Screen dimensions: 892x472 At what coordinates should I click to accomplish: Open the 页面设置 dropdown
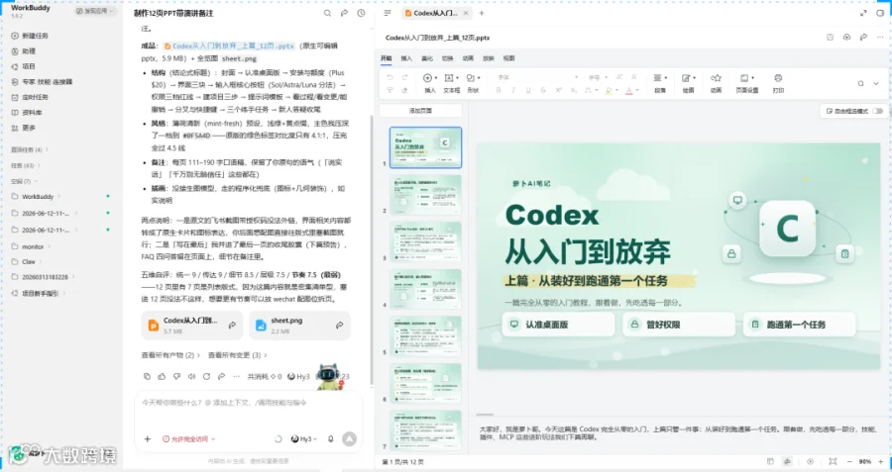(x=747, y=83)
